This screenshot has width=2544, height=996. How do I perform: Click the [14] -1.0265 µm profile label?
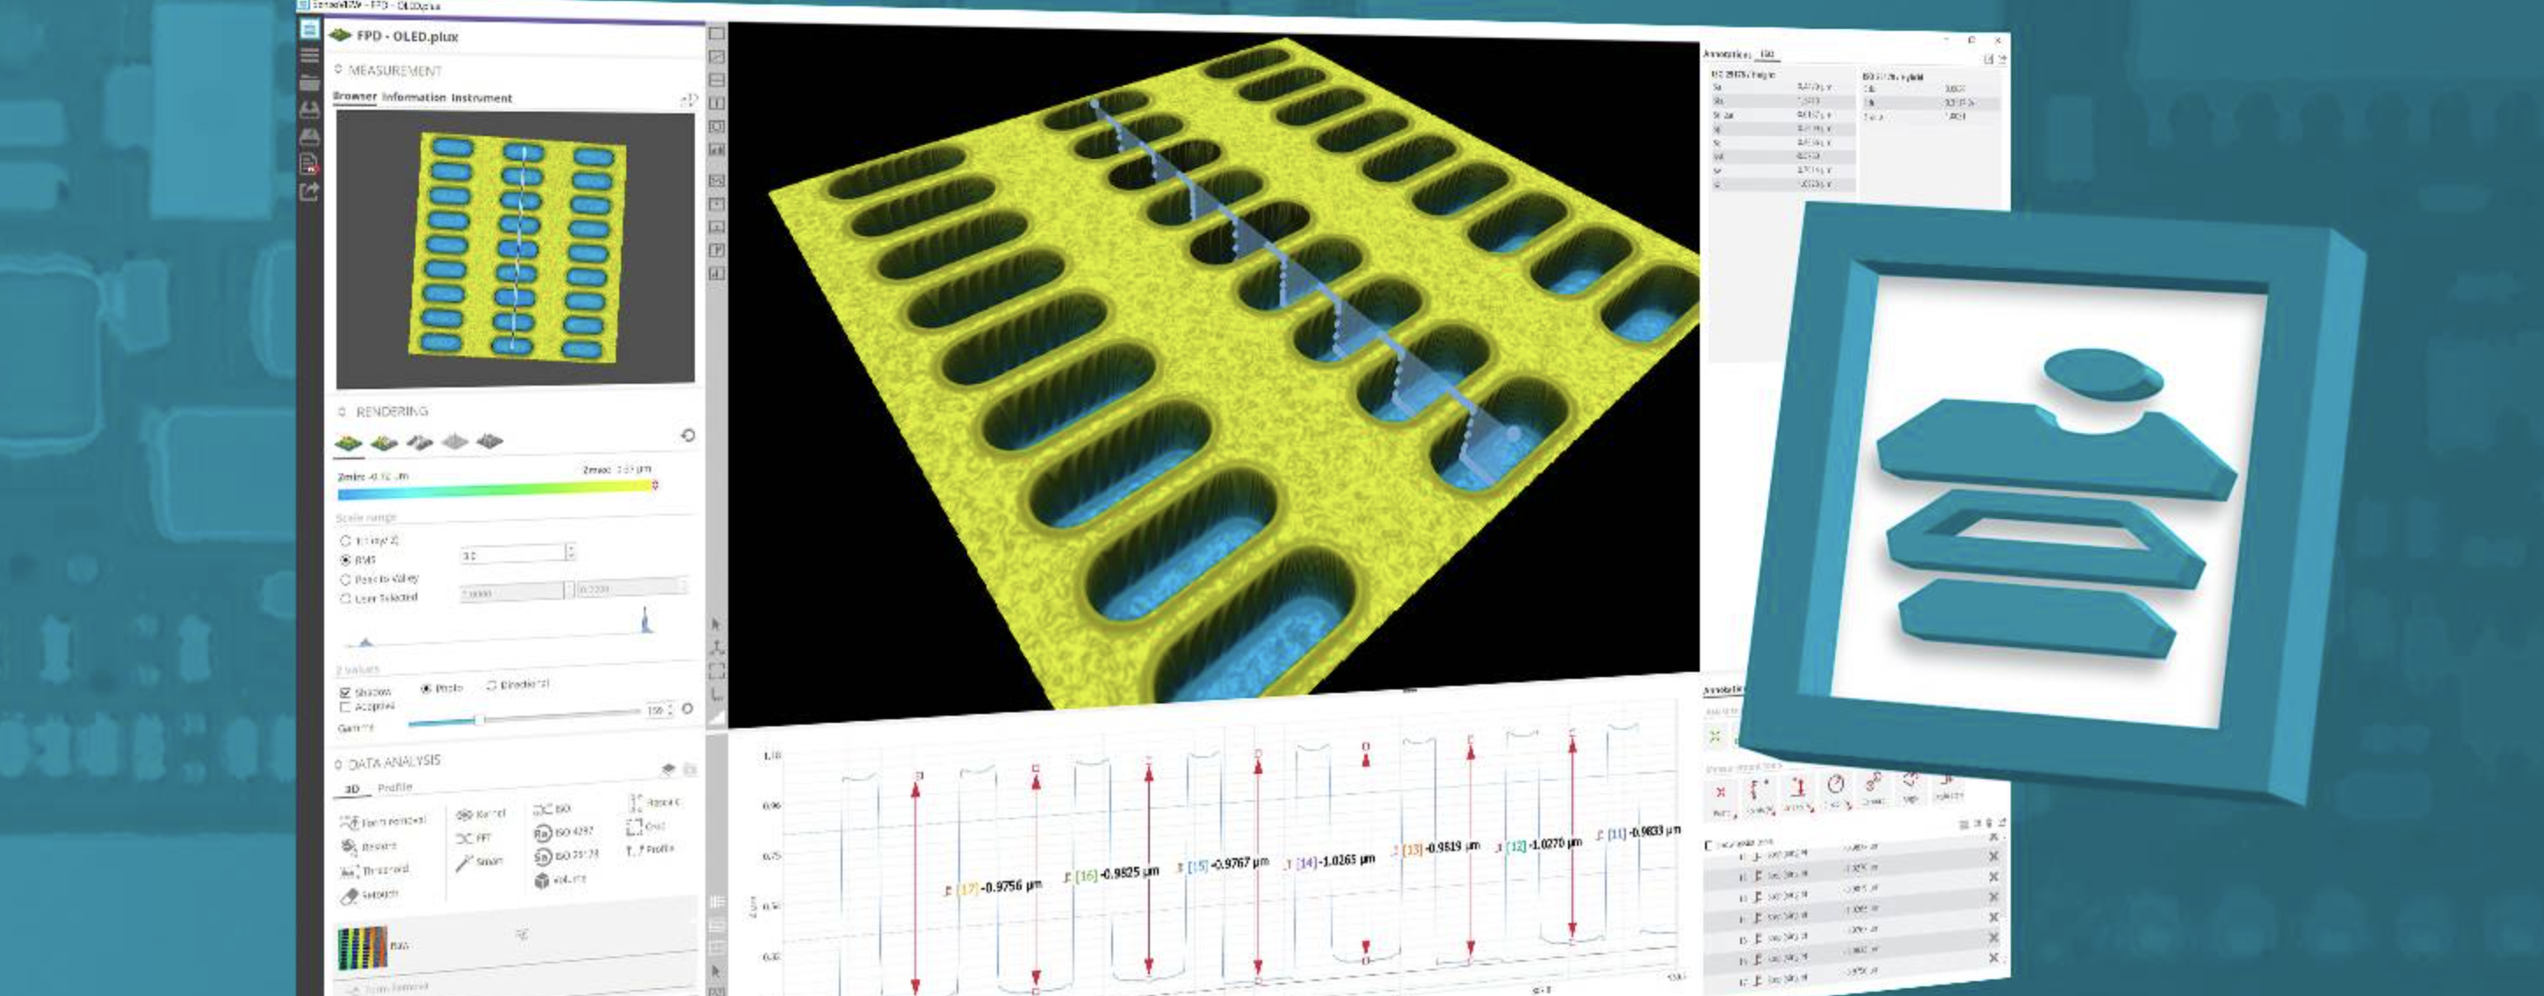1329,862
